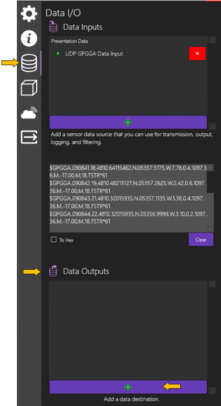Clear the GPGGA data log
Viewport: 221px width, 406px height.
click(201, 239)
